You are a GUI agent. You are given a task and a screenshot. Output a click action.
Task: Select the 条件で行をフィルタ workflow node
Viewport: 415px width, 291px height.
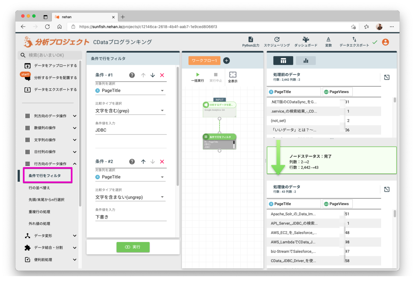point(219,141)
